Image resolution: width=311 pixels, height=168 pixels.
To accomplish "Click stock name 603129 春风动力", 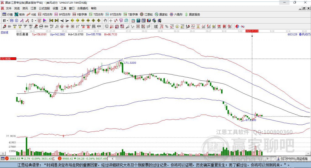I will point(299,34).
